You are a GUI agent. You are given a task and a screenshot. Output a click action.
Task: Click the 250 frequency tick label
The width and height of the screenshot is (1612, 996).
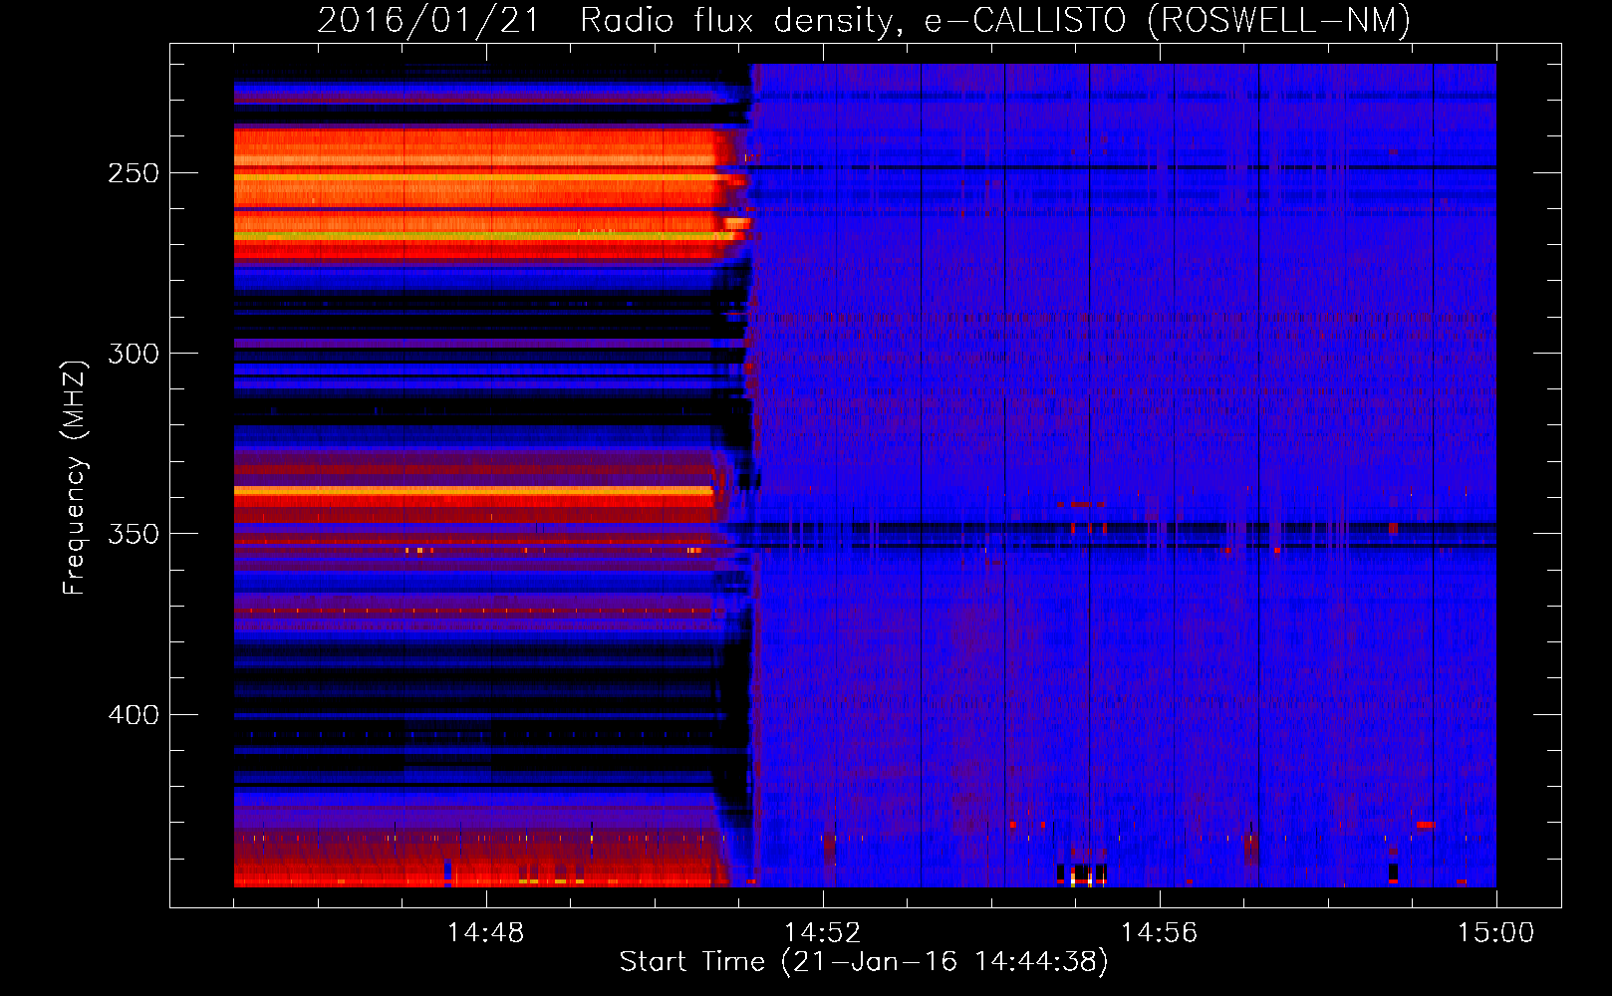coord(134,173)
